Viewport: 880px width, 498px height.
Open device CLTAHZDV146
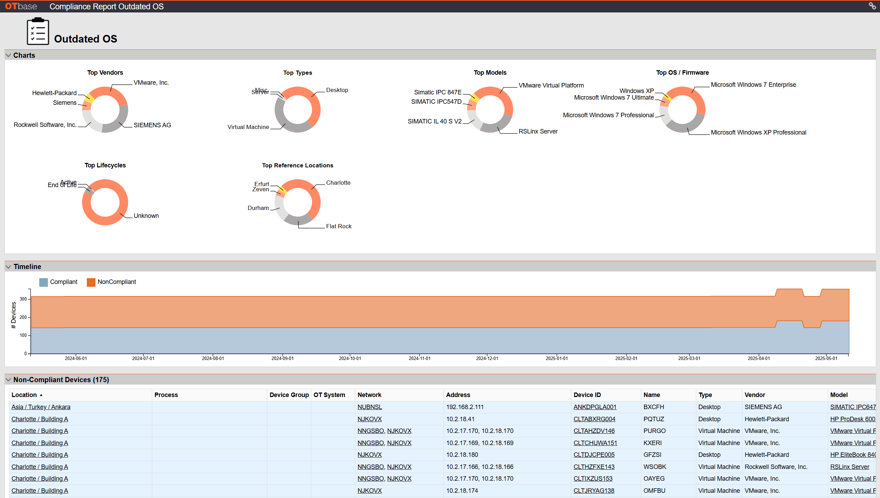594,431
